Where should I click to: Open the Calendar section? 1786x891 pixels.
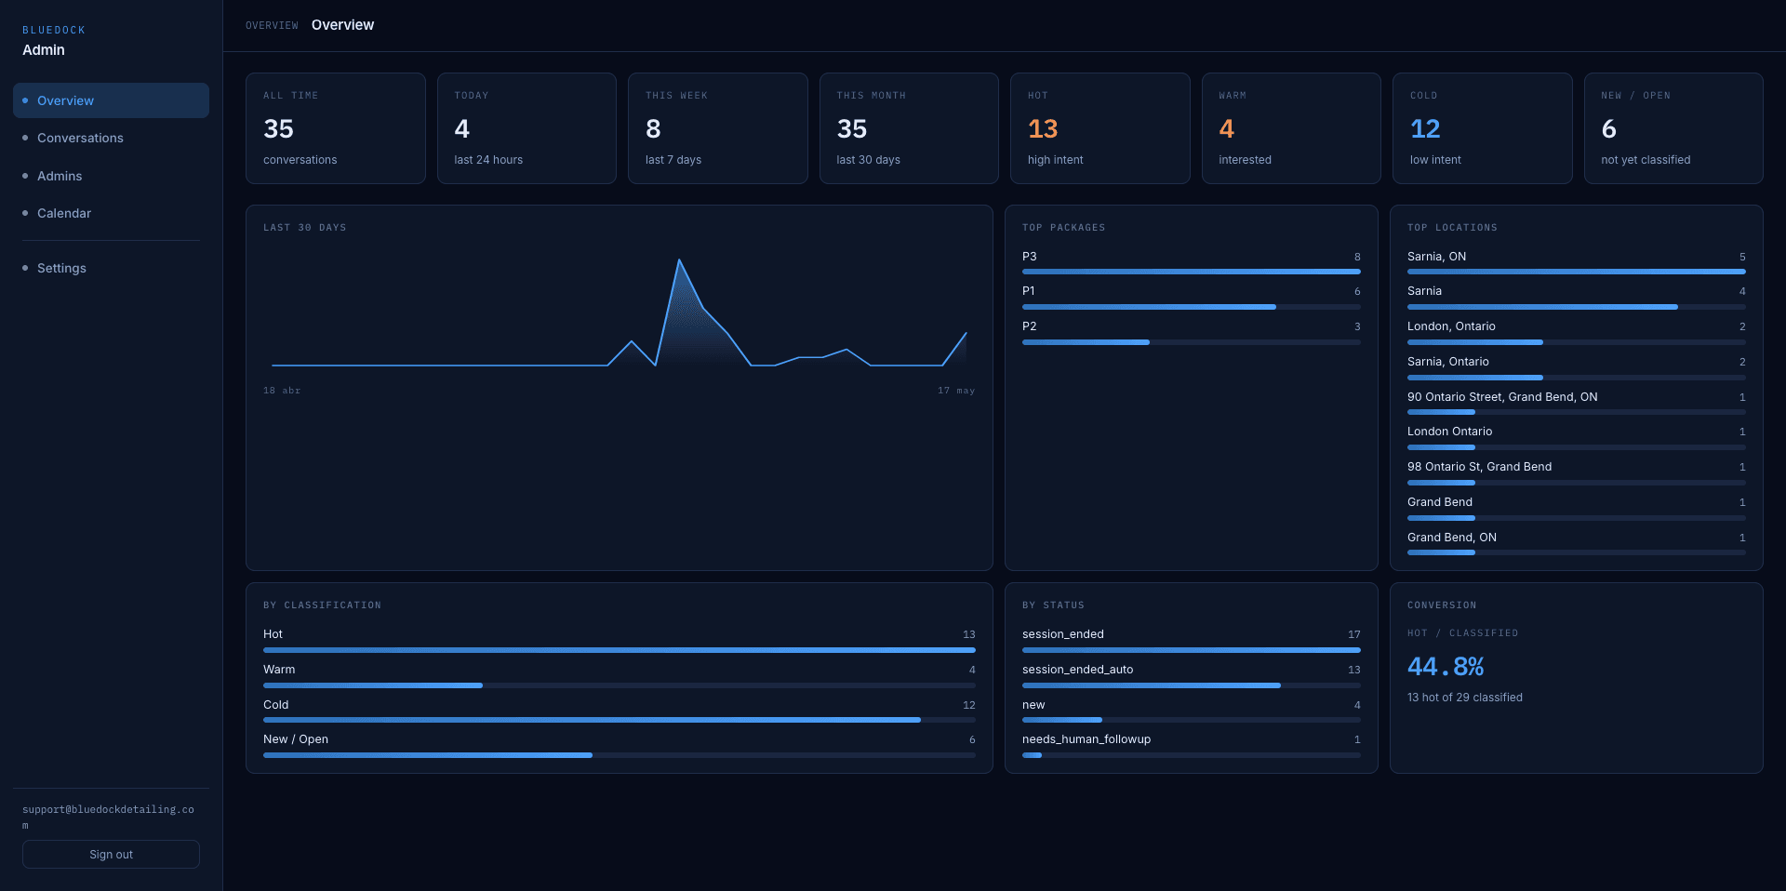click(111, 213)
